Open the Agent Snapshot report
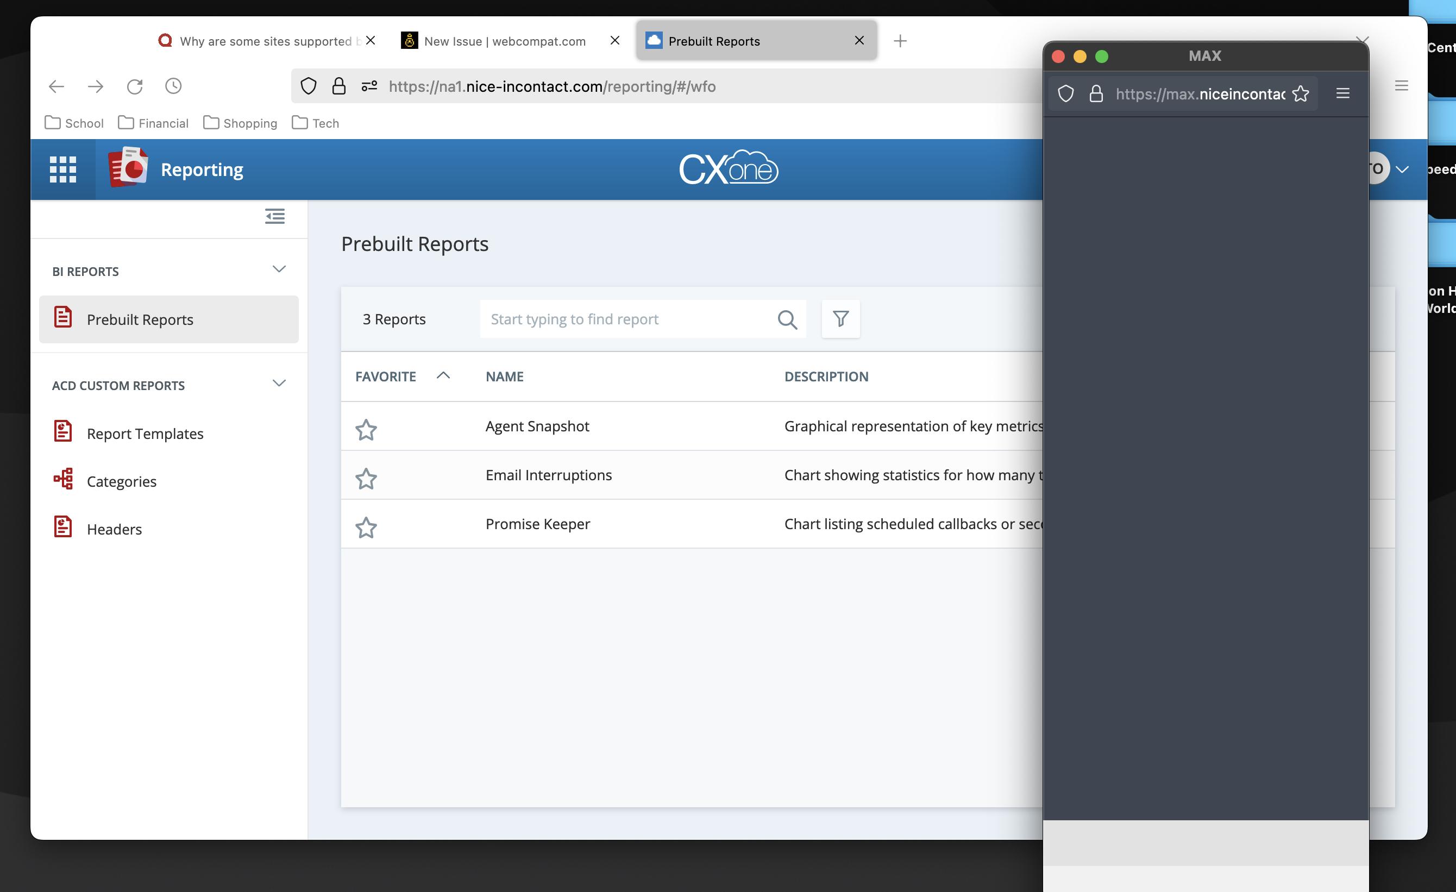The height and width of the screenshot is (892, 1456). [537, 426]
